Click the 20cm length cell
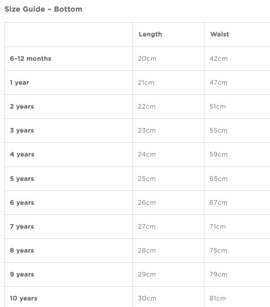This screenshot has height=307, width=270. 147,58
